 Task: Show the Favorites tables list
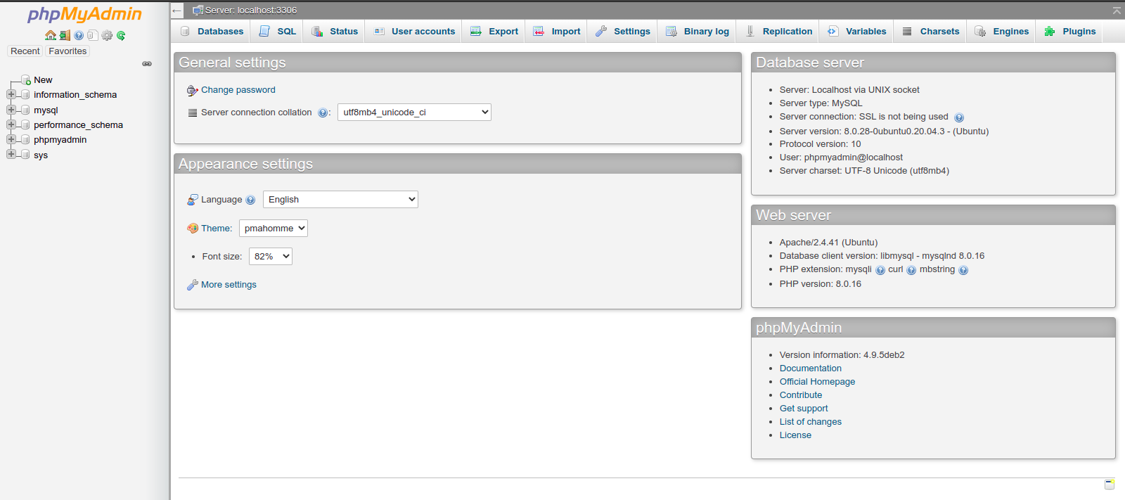(x=67, y=51)
